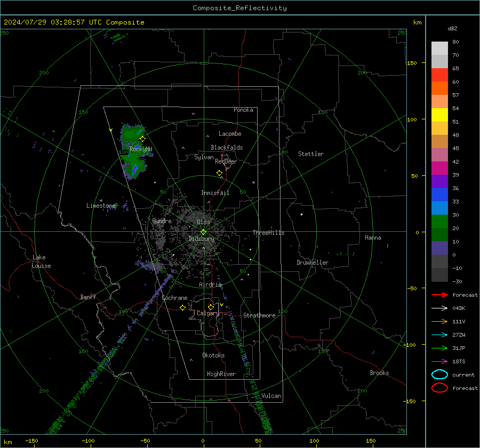
Task: Select the Stettler label on the map
Action: pyautogui.click(x=311, y=154)
